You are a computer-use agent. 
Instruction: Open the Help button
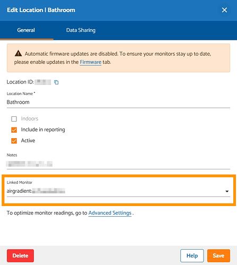coord(192,255)
